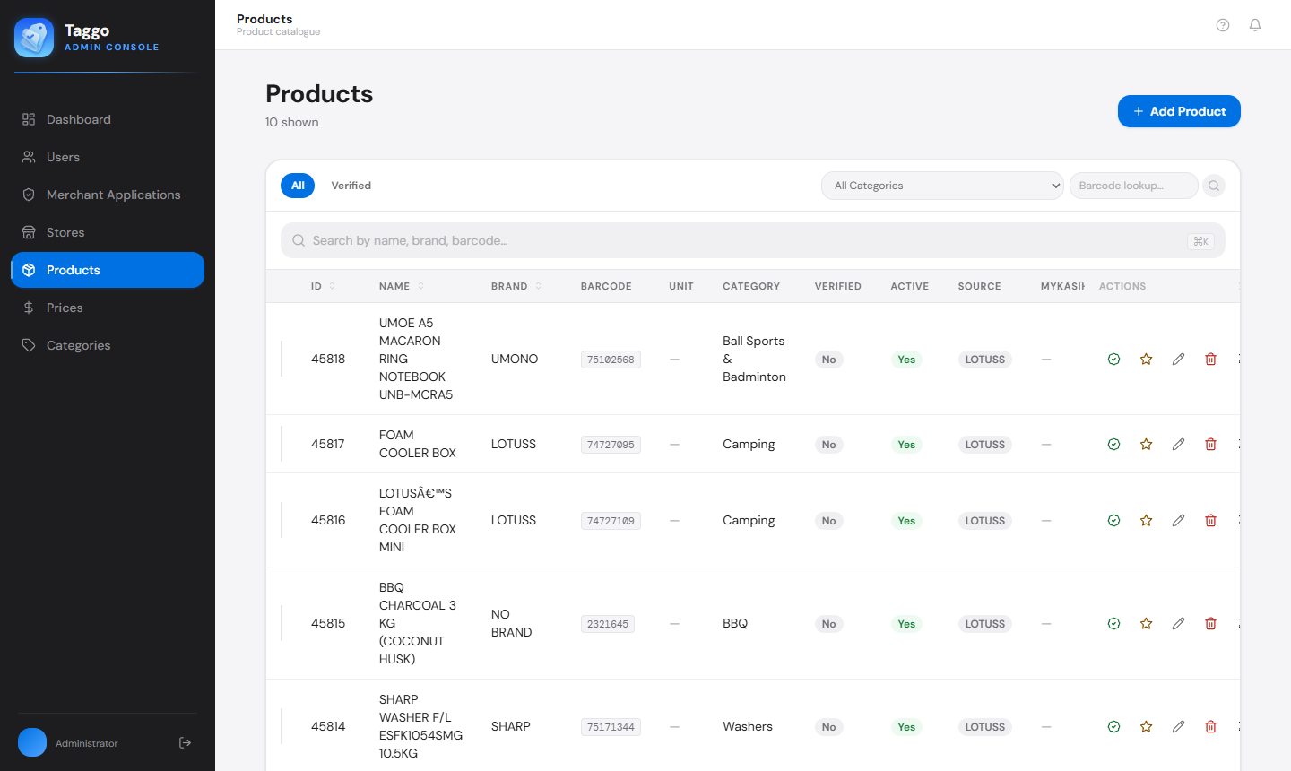
Task: Star product 45815 as featured
Action: pos(1146,623)
